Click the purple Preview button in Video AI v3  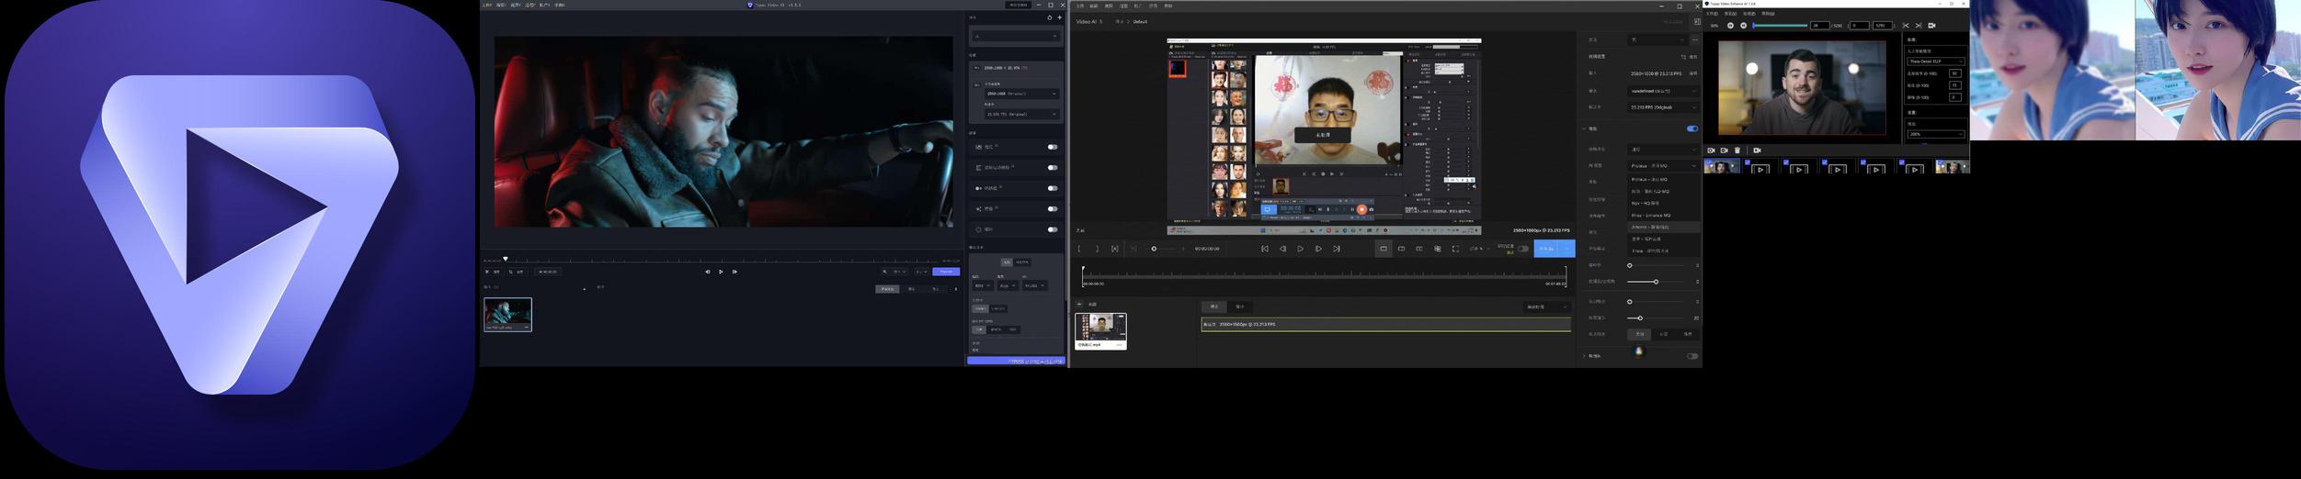click(x=946, y=272)
